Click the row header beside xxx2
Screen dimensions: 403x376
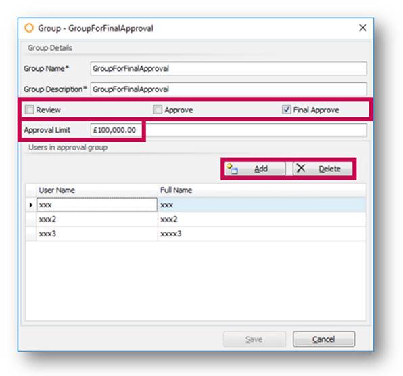(31, 219)
